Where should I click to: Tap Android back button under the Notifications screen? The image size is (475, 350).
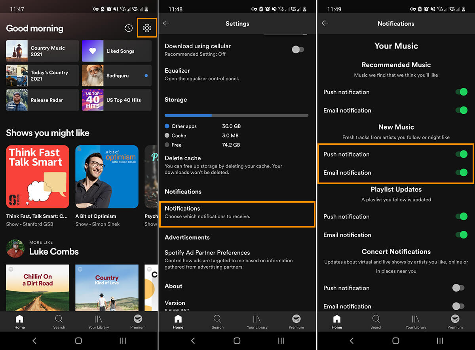pyautogui.click(x=351, y=341)
